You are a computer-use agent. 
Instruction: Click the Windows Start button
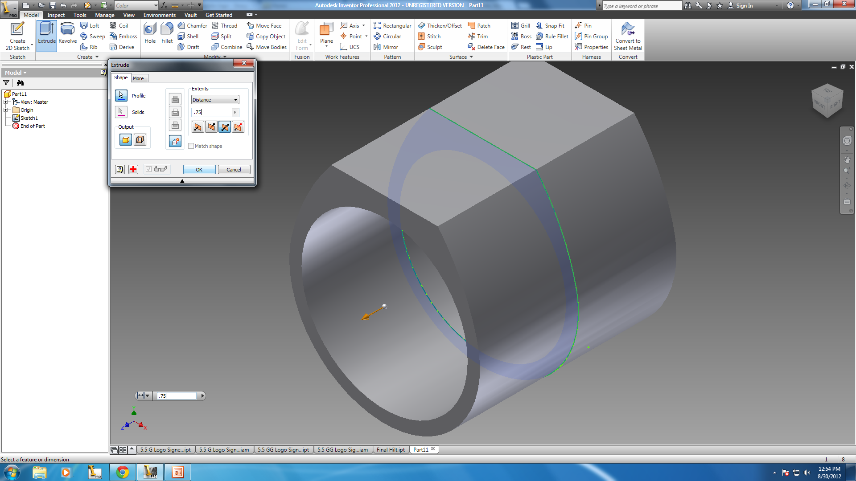[x=12, y=472]
